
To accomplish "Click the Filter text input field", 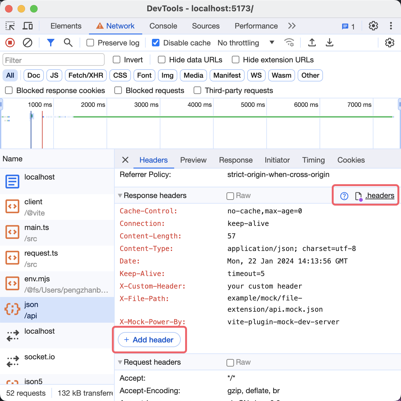I will pyautogui.click(x=54, y=60).
